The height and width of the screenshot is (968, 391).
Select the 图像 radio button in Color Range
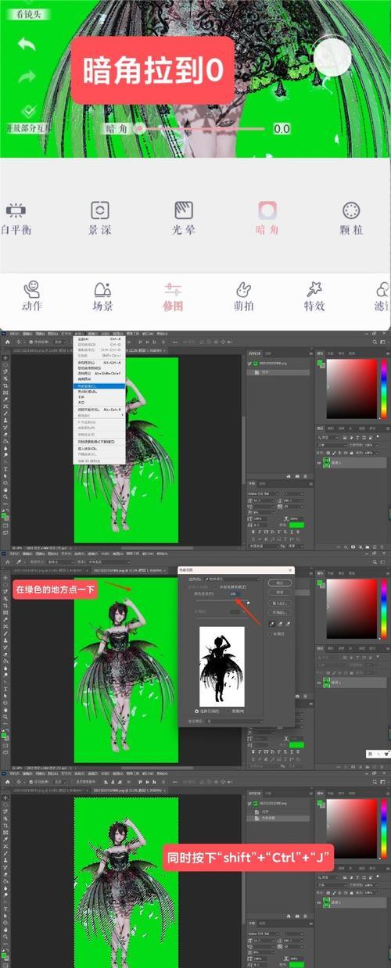tap(229, 711)
